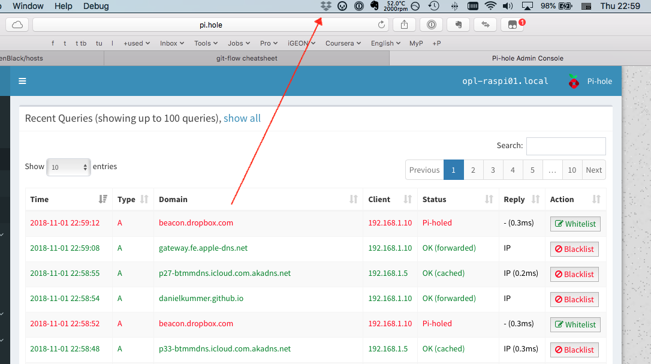The height and width of the screenshot is (364, 651).
Task: Click the Previous page button
Action: (424, 170)
